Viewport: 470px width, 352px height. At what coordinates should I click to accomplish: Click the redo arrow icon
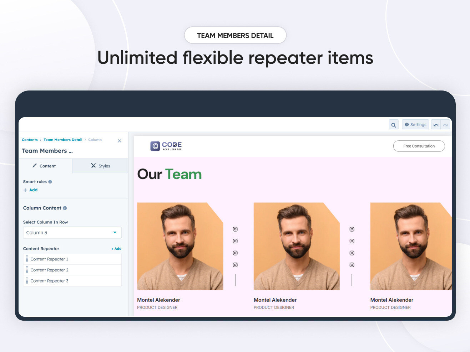pos(445,125)
